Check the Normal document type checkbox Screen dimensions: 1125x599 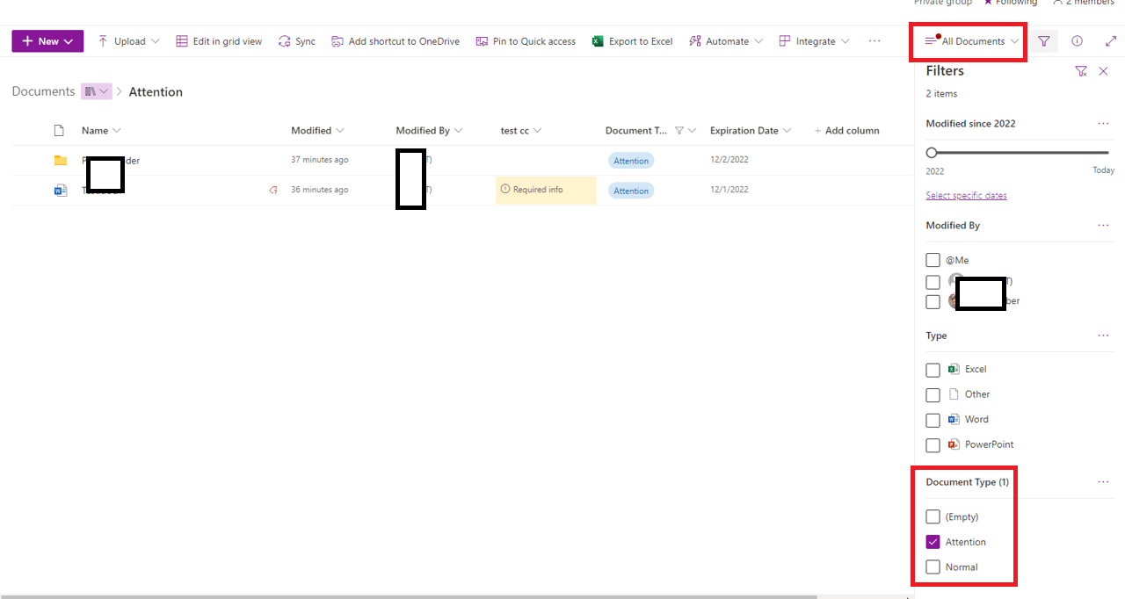pyautogui.click(x=933, y=567)
